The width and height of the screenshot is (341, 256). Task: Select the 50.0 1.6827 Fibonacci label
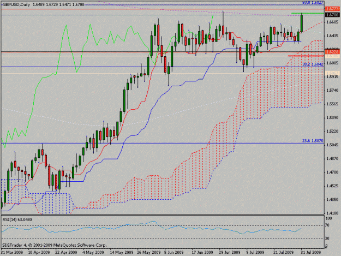tap(313, 2)
